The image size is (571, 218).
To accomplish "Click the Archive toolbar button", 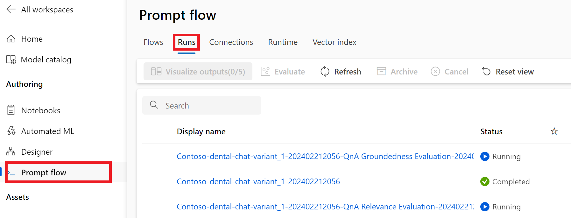I will pos(397,72).
